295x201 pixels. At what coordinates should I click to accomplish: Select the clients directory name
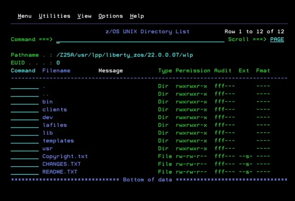(x=55, y=109)
